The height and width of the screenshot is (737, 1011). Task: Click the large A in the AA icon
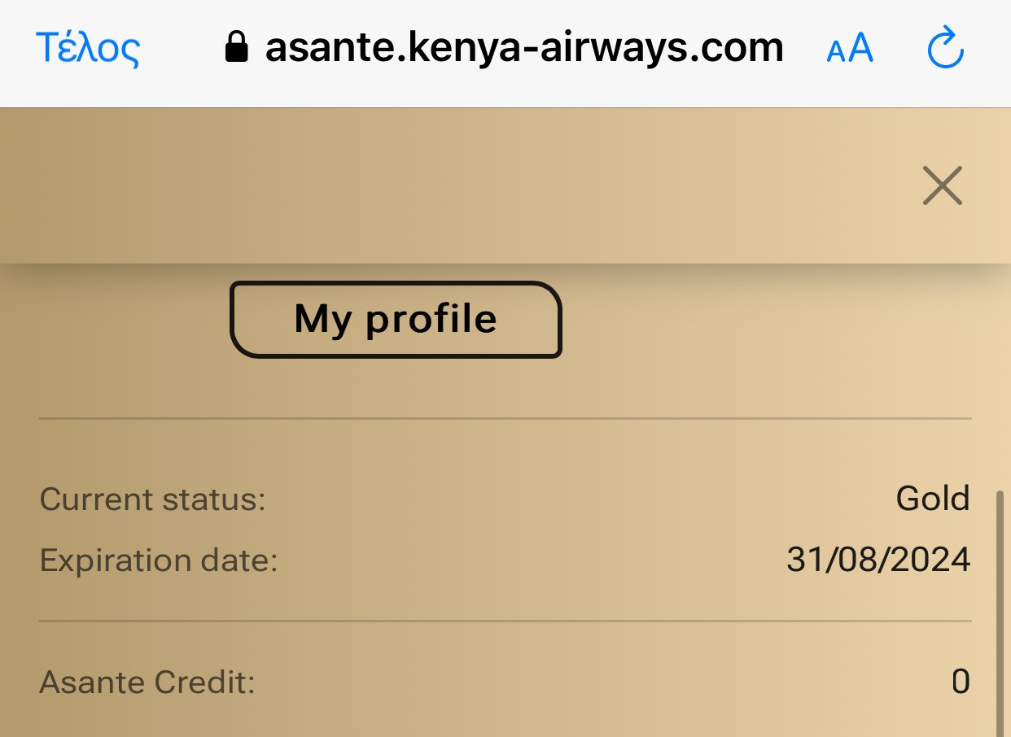860,48
